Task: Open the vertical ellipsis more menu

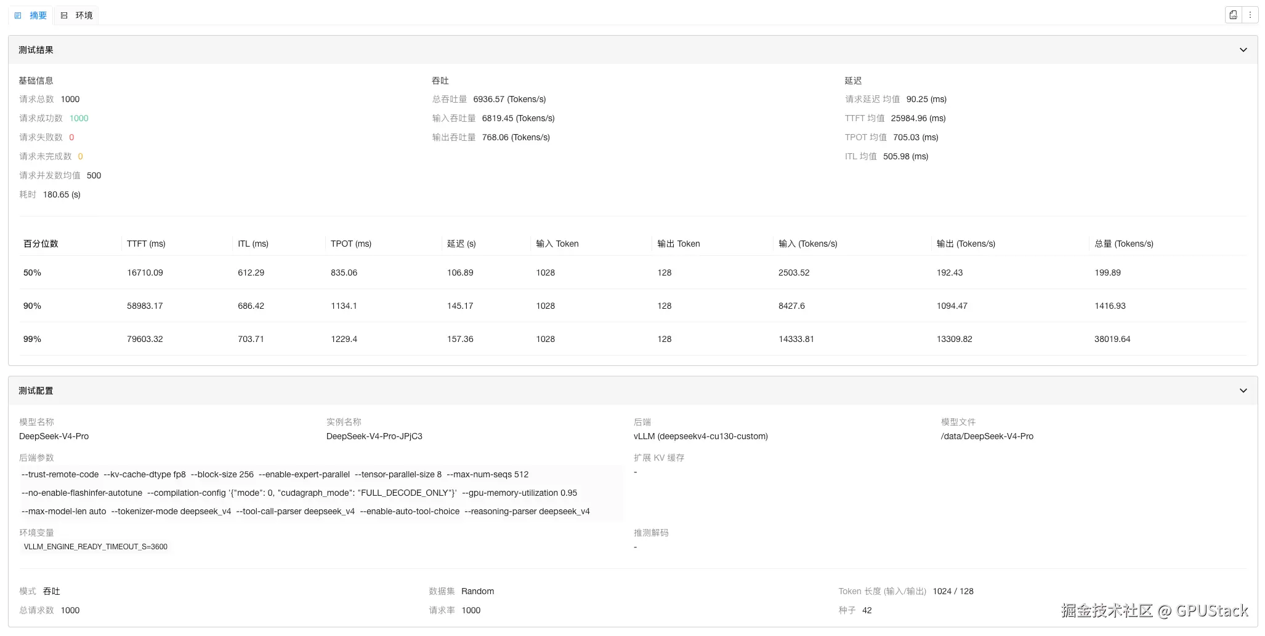Action: [x=1250, y=15]
